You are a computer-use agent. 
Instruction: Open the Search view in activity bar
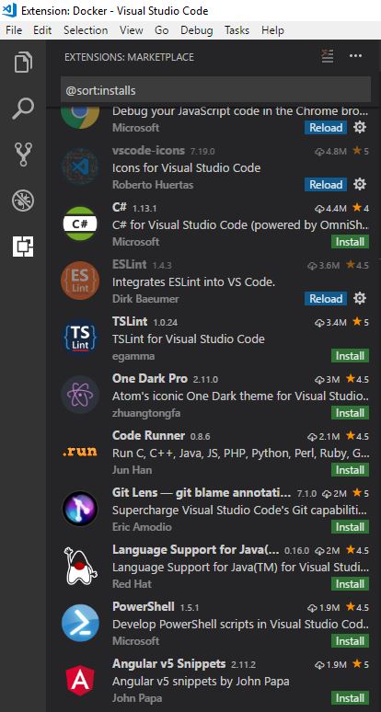23,109
